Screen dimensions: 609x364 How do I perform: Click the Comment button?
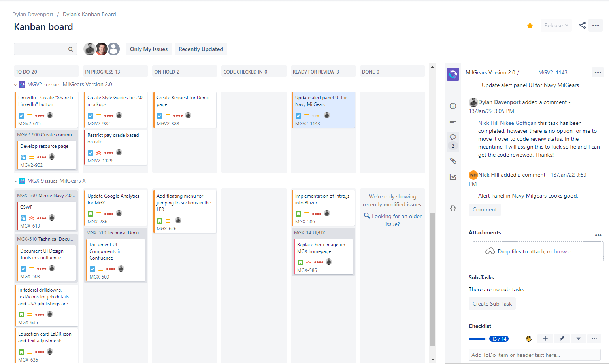coord(485,209)
